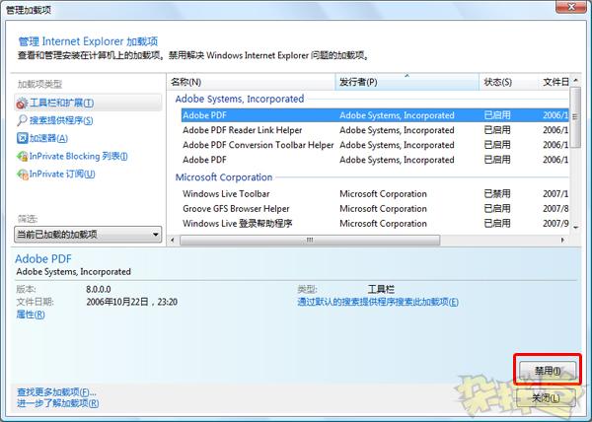Image resolution: width=592 pixels, height=422 pixels.
Task: Select Adobe PDF Reader Link Helper row
Action: (375, 130)
